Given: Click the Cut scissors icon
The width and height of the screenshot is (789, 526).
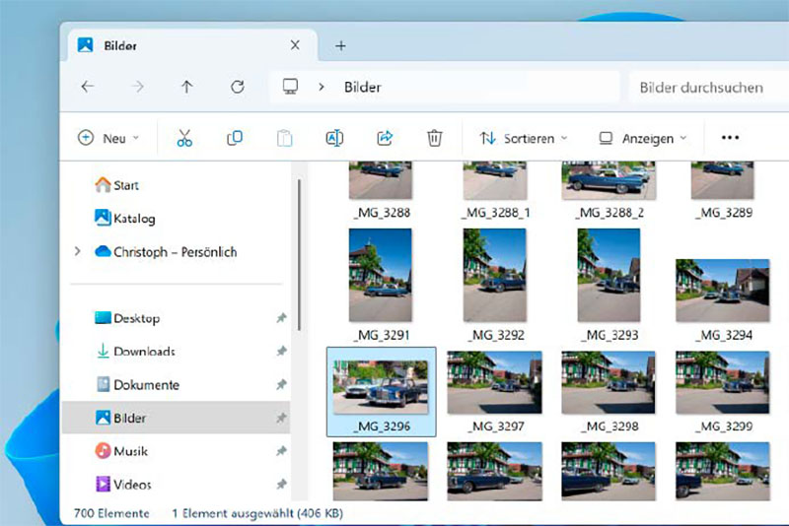Looking at the screenshot, I should click(x=184, y=138).
